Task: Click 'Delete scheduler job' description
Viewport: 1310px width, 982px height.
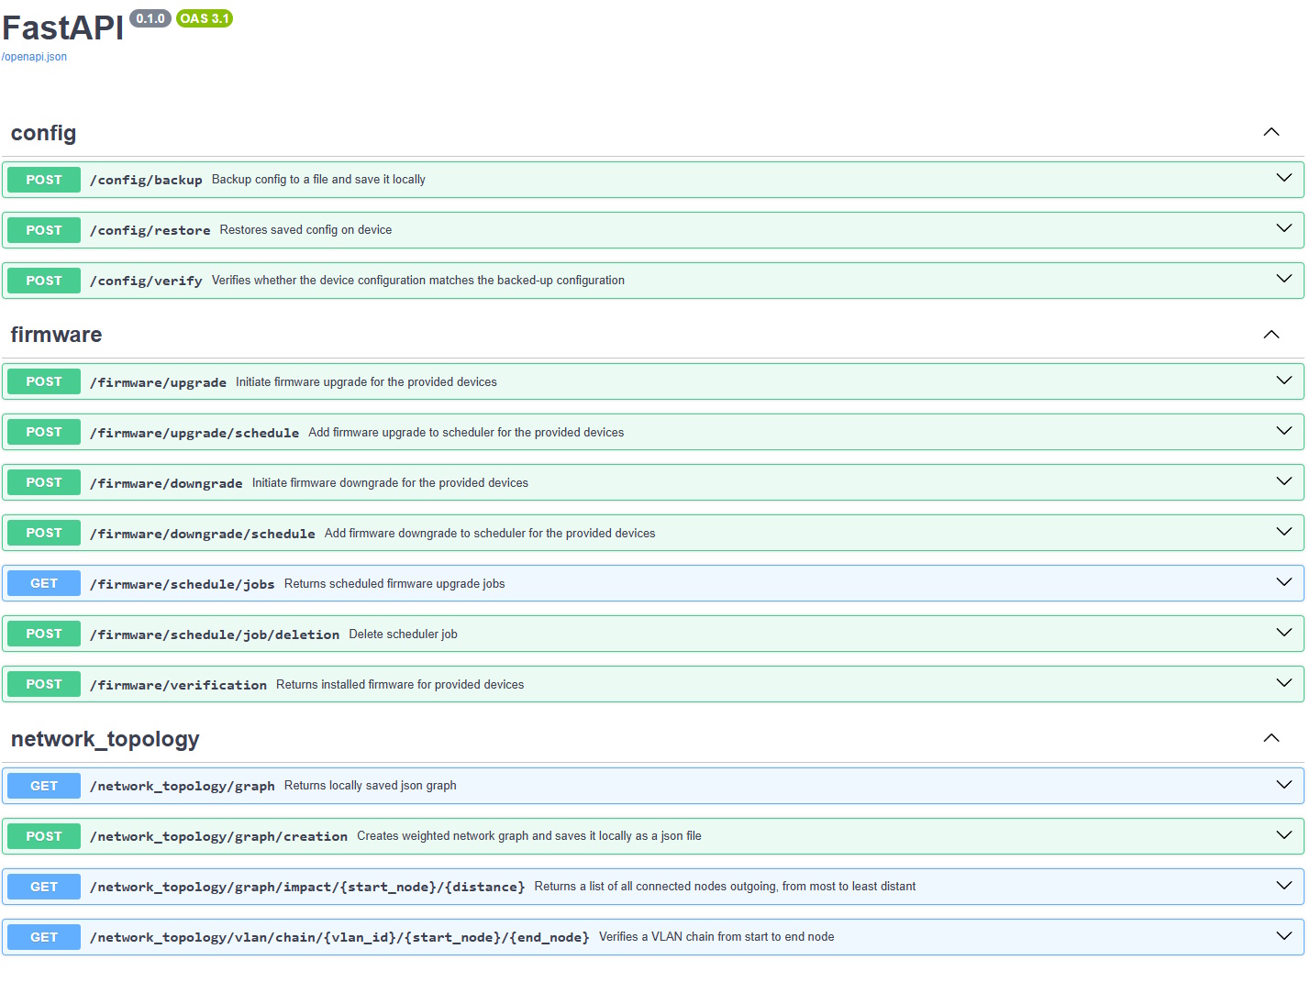Action: pos(403,634)
